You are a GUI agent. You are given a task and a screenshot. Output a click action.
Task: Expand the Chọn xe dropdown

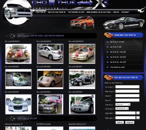[x=123, y=105]
